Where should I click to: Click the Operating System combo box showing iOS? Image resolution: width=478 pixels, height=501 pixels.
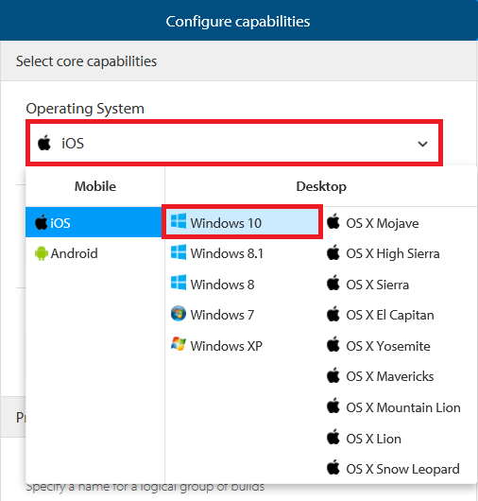click(x=234, y=143)
